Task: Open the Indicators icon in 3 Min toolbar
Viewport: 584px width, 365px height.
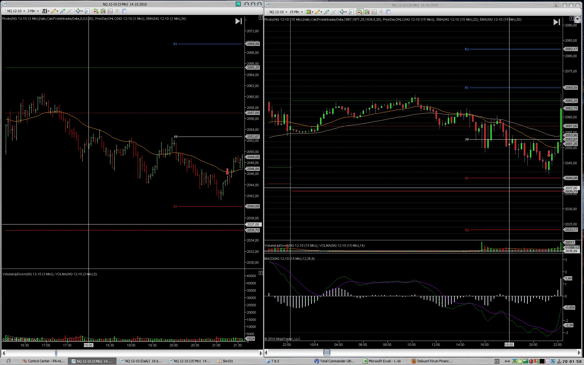Action: point(103,11)
